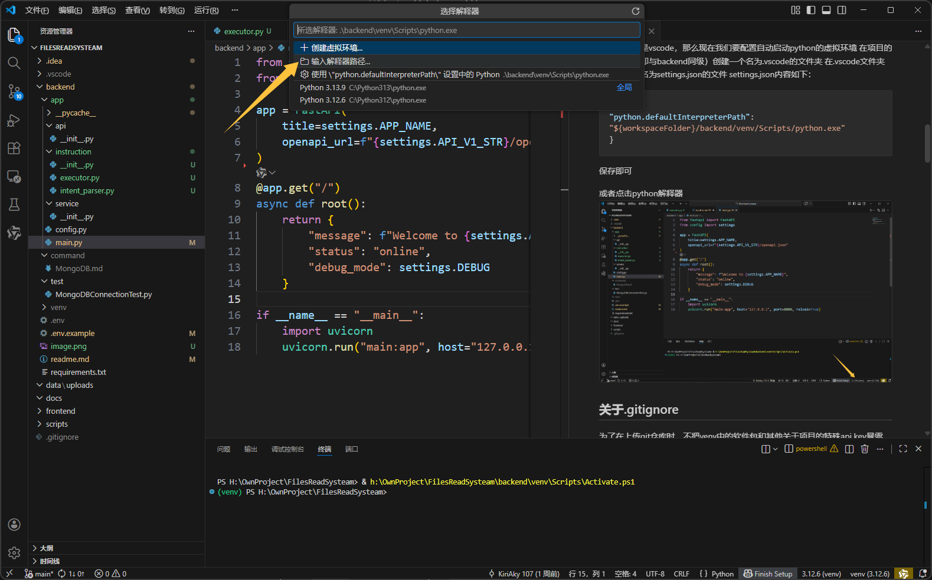Open the Extensions view
This screenshot has height=580, width=932.
[x=14, y=149]
